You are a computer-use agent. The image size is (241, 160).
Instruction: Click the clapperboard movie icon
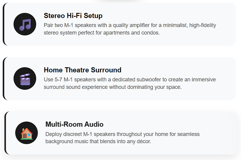[25, 79]
